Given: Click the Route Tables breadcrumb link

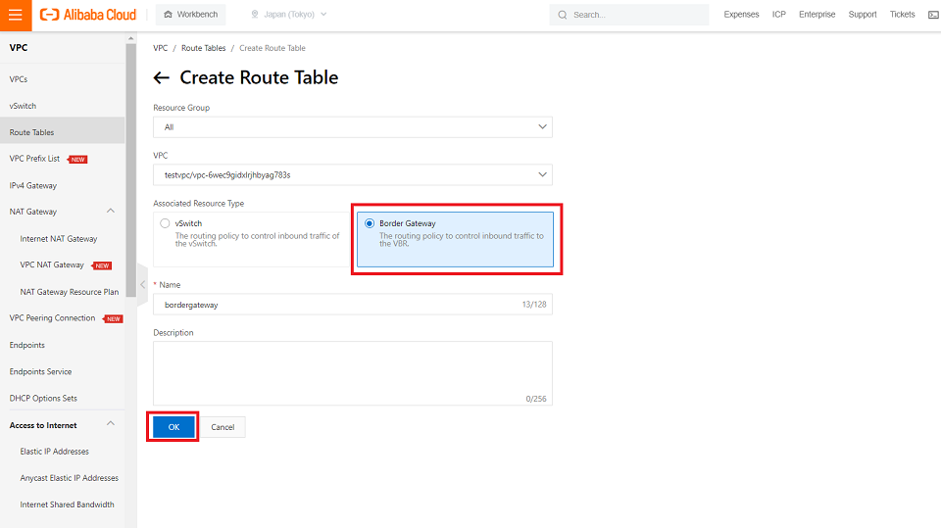Looking at the screenshot, I should point(204,48).
